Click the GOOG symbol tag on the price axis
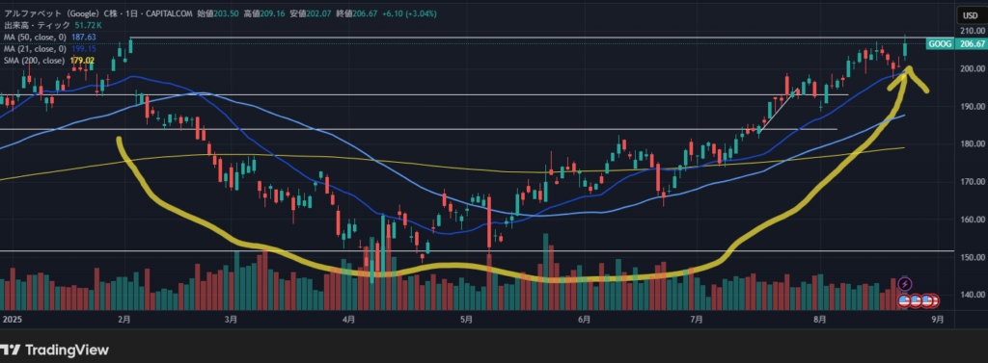Screen dimensions: 988x363 939,44
